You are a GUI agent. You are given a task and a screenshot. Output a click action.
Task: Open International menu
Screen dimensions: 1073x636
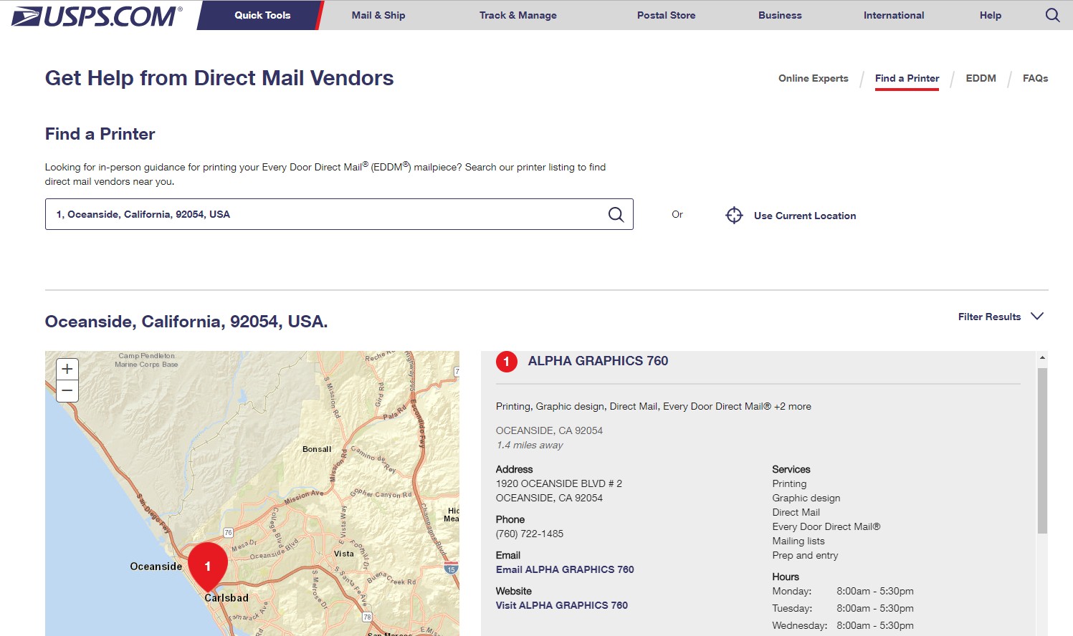(894, 15)
